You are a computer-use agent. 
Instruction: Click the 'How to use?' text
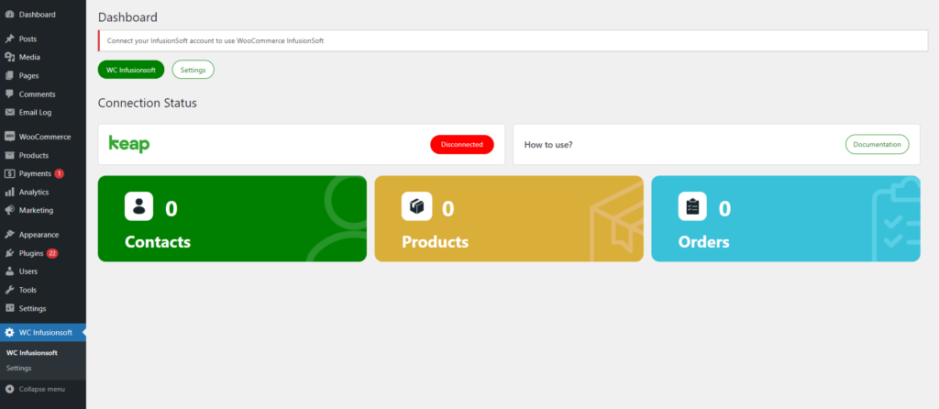click(548, 145)
